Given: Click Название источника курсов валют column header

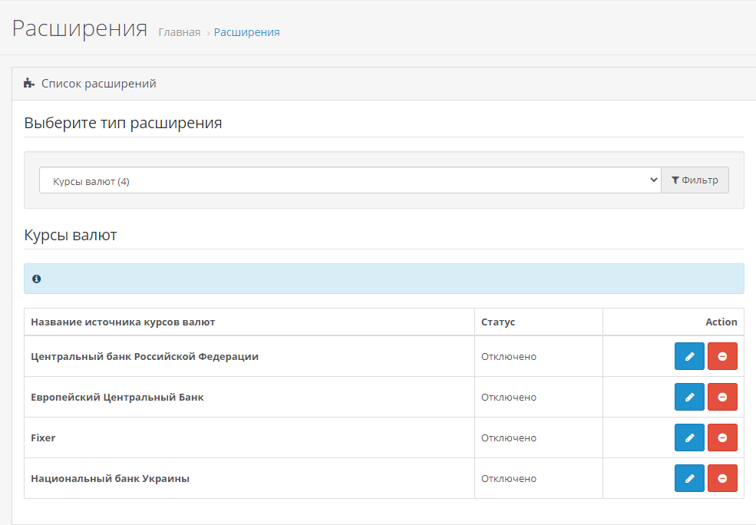Looking at the screenshot, I should (123, 322).
